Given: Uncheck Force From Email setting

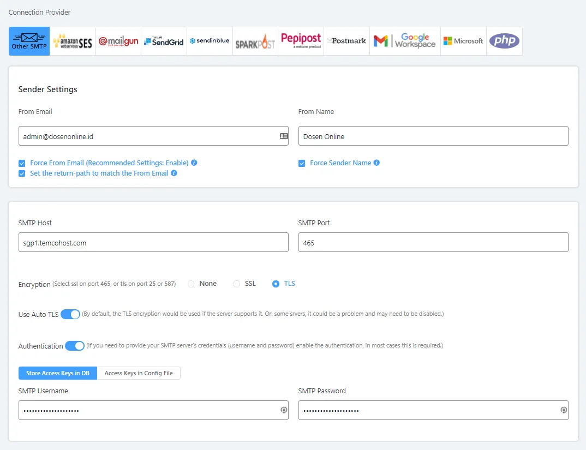Looking at the screenshot, I should pyautogui.click(x=21, y=163).
